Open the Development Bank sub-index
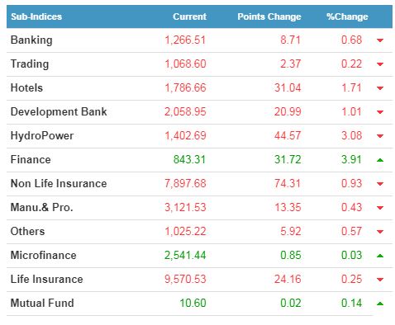 59,111
